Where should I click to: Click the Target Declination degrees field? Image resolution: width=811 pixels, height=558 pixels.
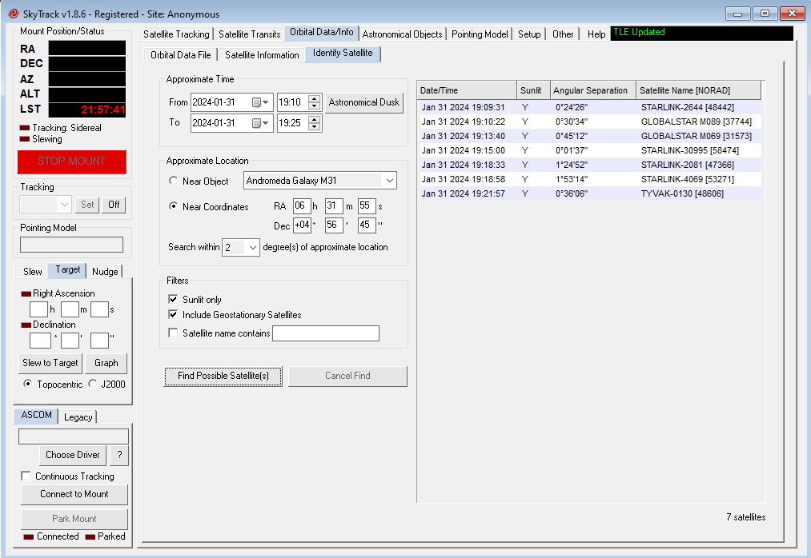point(40,341)
